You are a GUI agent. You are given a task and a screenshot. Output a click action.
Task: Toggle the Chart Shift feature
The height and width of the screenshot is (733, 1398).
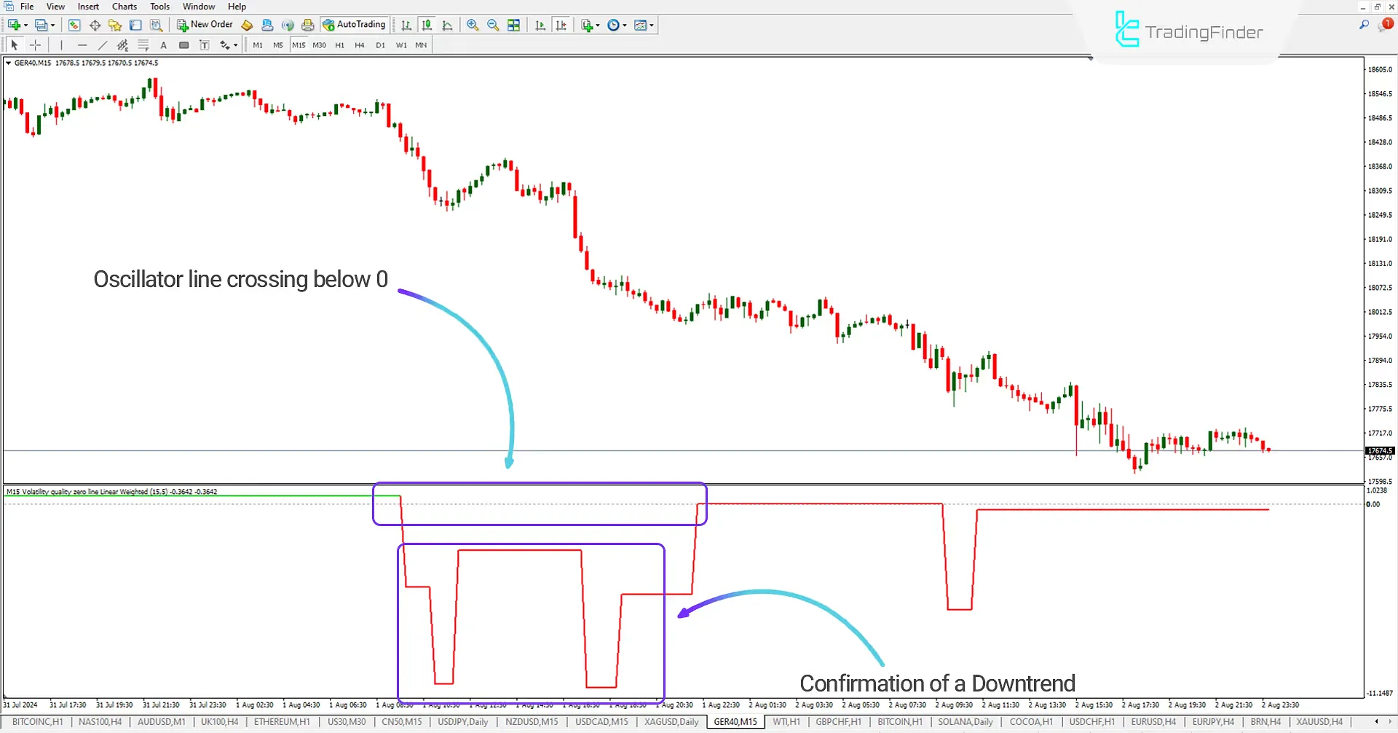coord(561,25)
